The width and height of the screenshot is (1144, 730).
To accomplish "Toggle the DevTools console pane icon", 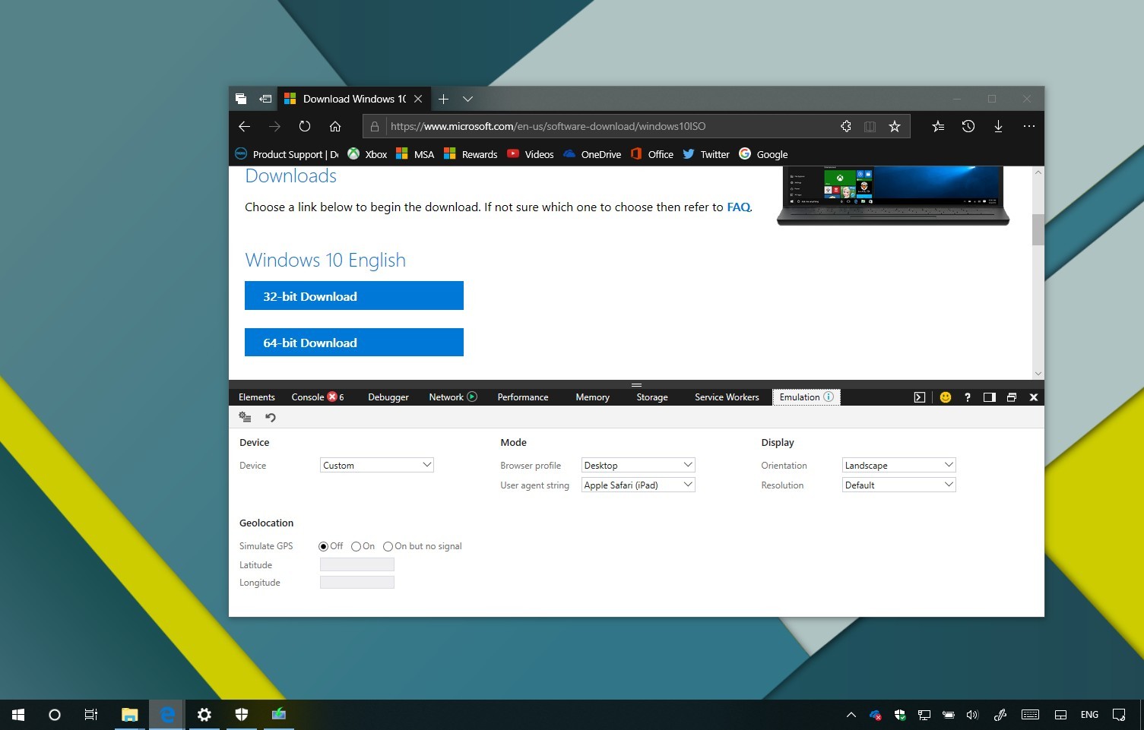I will click(920, 397).
